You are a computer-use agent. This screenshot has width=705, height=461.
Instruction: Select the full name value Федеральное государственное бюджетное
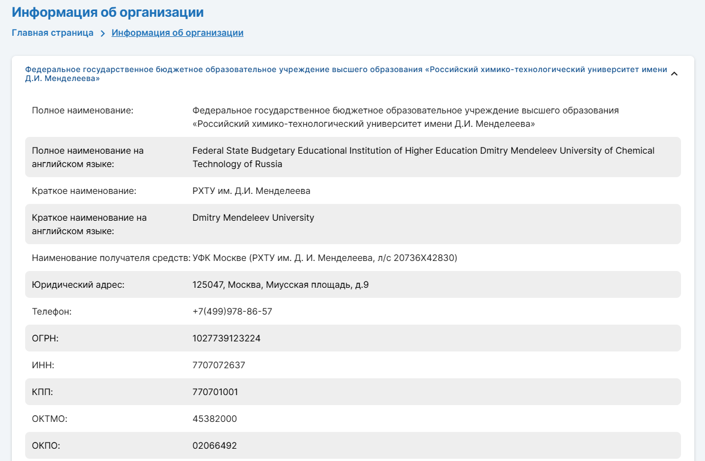[x=406, y=117]
